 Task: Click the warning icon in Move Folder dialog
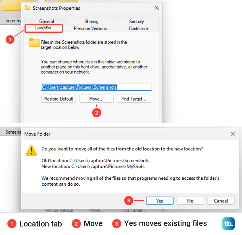[x=31, y=150]
